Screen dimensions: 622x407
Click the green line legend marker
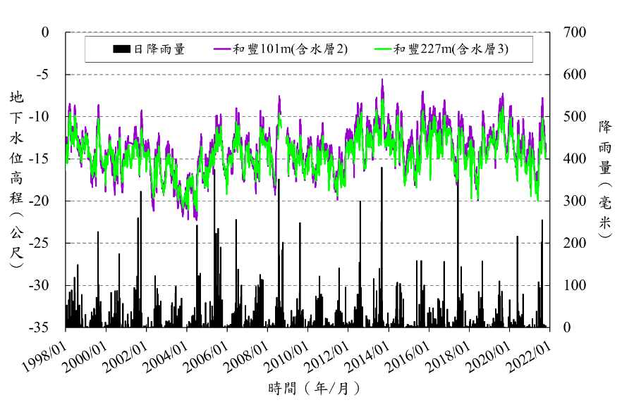coord(382,49)
